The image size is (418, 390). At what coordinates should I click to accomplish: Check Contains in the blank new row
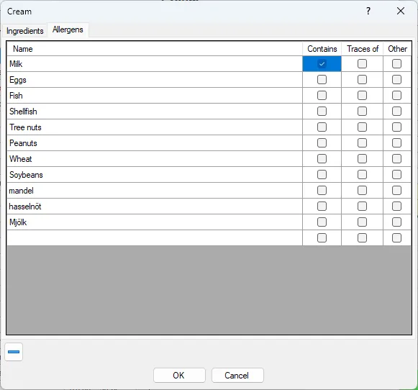pos(322,237)
